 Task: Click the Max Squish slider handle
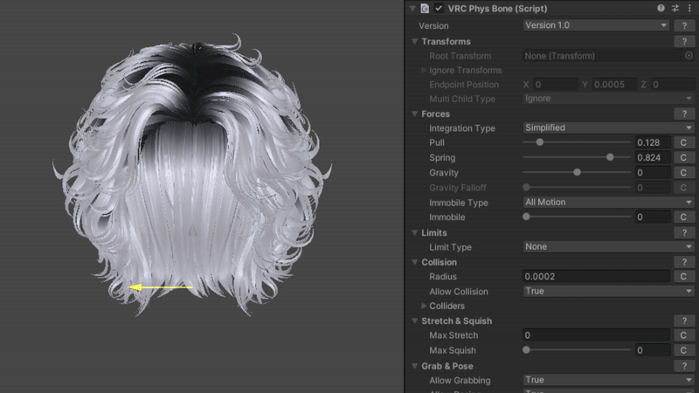coord(527,350)
